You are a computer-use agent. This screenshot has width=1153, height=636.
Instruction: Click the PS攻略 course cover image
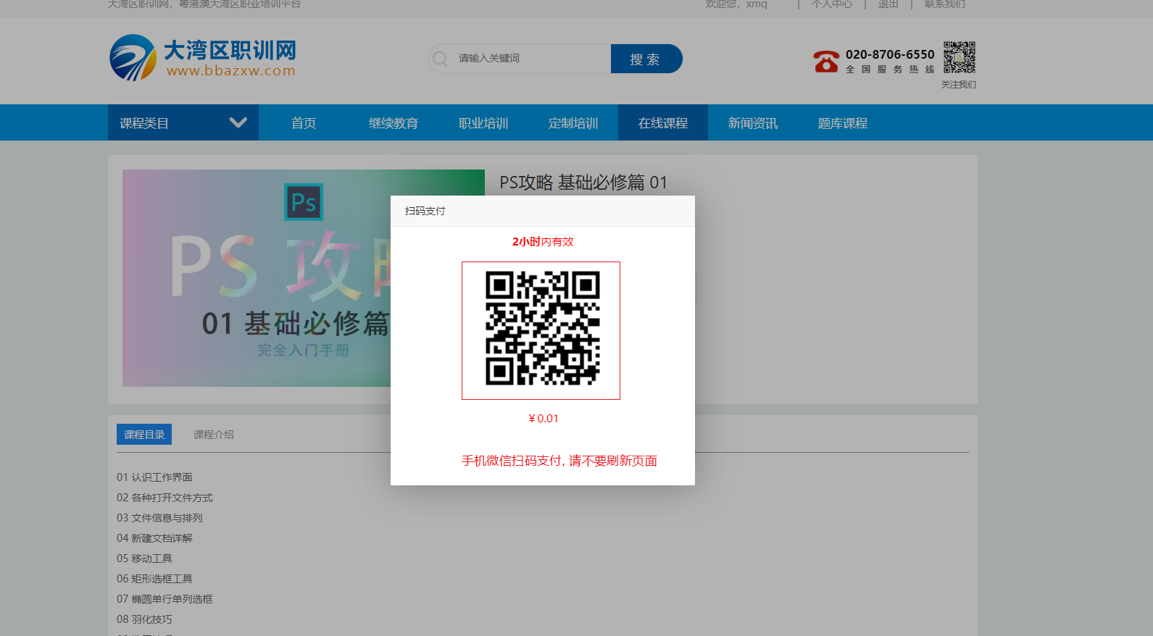click(x=257, y=278)
